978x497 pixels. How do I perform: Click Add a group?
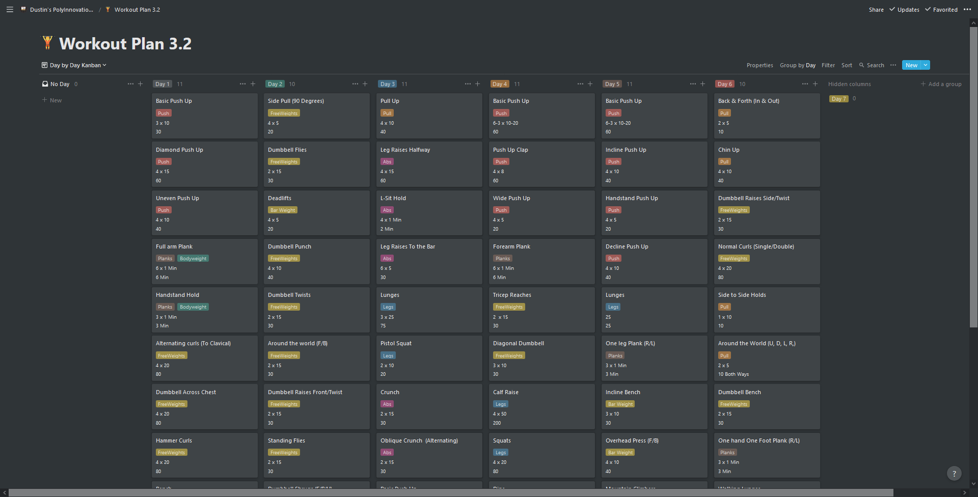coord(941,84)
